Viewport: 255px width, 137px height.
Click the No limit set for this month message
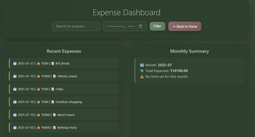[x=167, y=77]
